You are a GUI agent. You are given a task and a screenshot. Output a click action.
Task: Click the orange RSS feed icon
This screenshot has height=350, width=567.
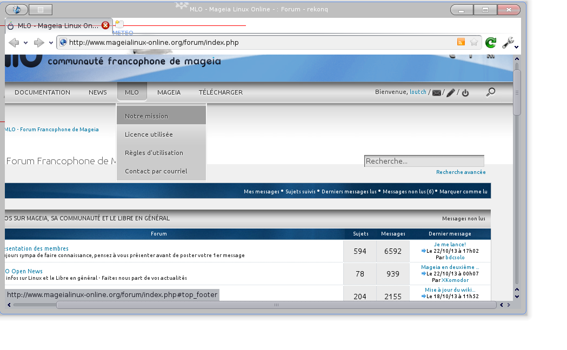(x=461, y=42)
